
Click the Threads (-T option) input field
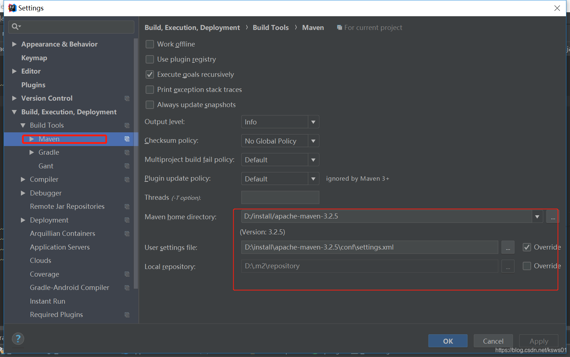280,198
